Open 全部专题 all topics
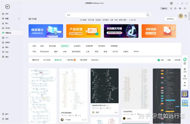Screen dimensions: 190x124 point(170,19)
